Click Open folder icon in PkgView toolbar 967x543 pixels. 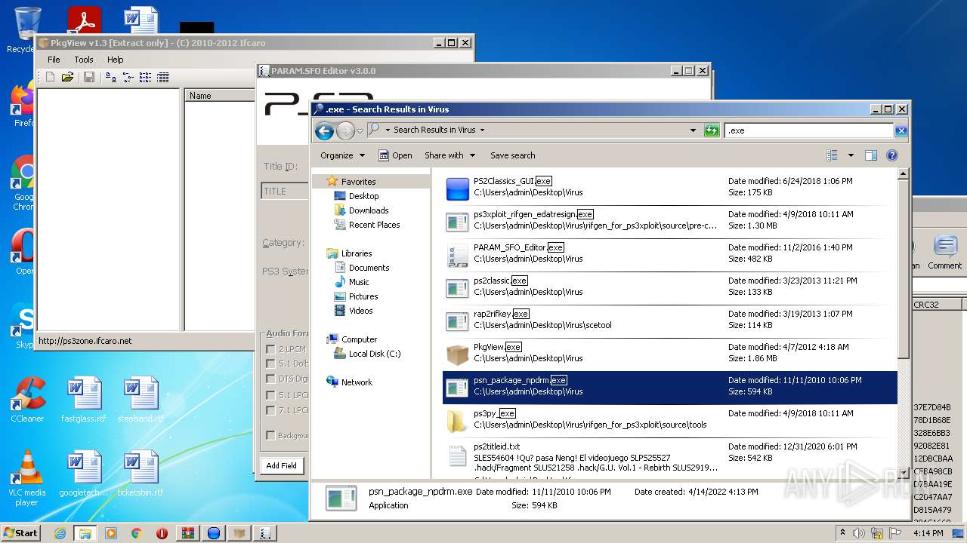point(67,77)
